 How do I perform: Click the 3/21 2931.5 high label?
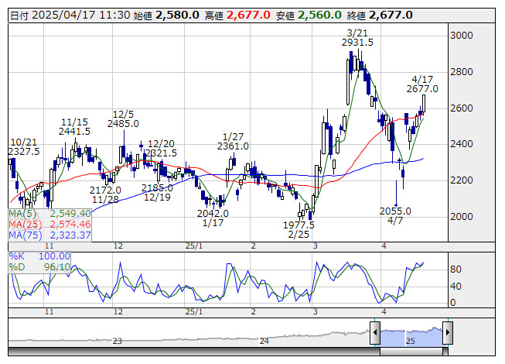(x=357, y=38)
